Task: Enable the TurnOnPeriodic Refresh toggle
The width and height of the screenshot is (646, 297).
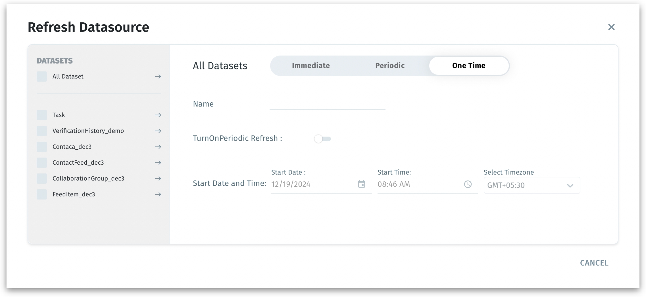Action: coord(322,139)
